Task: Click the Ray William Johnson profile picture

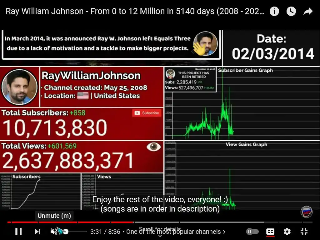Action: (x=20, y=87)
